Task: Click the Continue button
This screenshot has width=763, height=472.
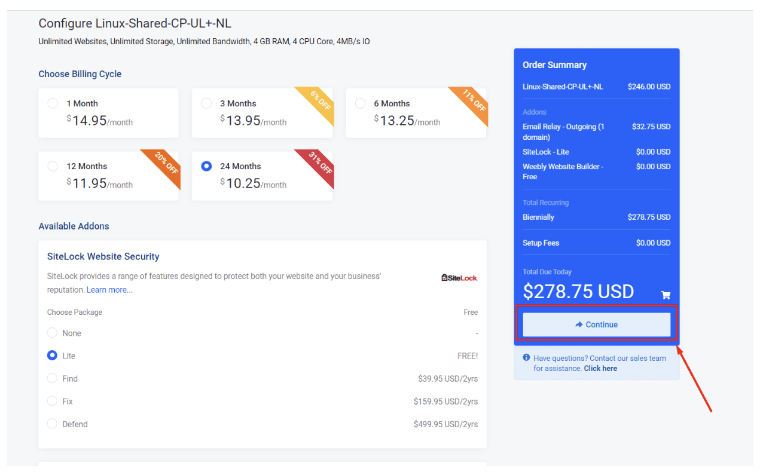Action: coord(596,324)
